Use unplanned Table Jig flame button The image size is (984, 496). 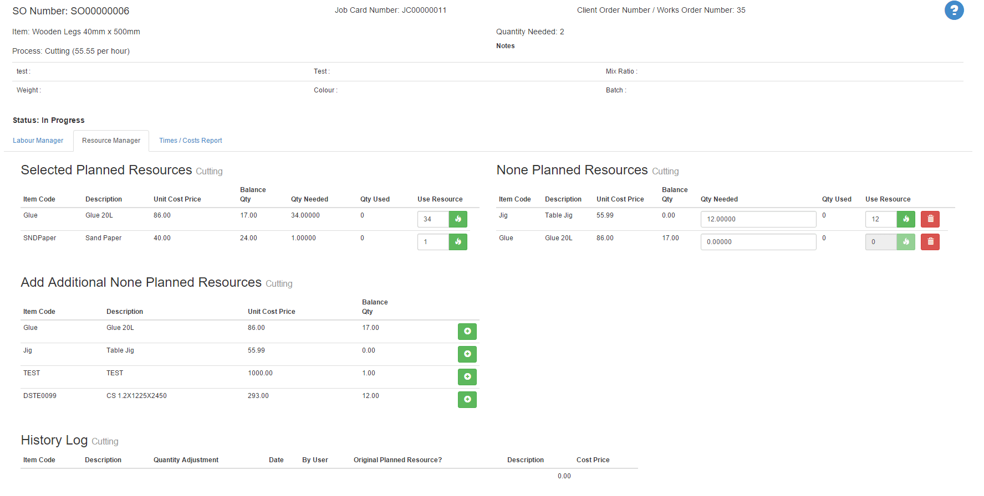tap(906, 219)
